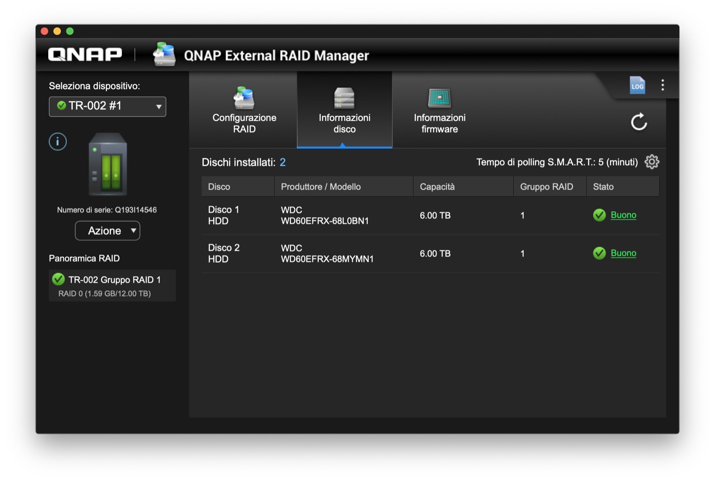Click the Capacità column header
Viewport: 715px width, 481px height.
point(463,186)
